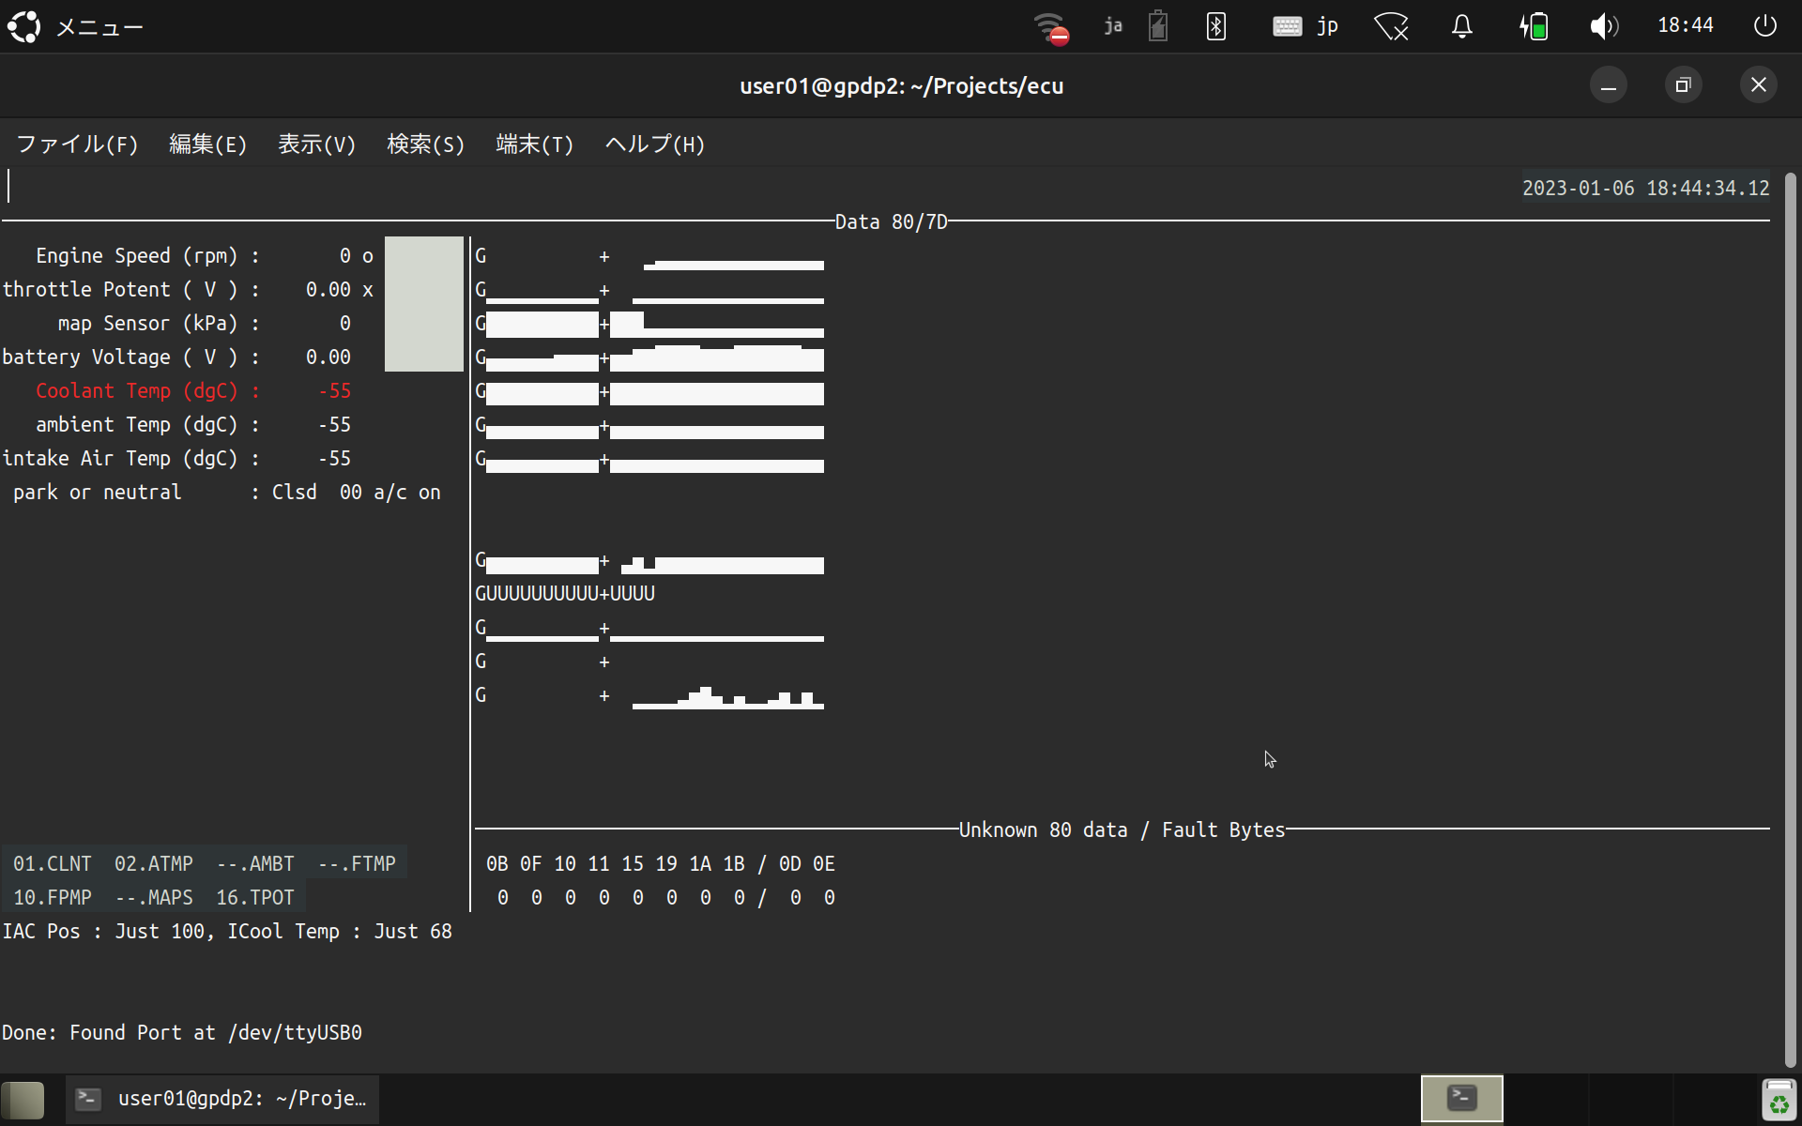Click the terminal vertical scrollbar
1802x1126 pixels.
(1790, 619)
